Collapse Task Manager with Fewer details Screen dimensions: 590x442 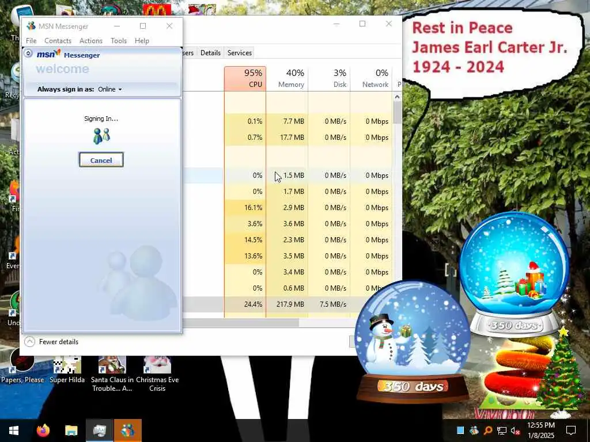pos(51,342)
